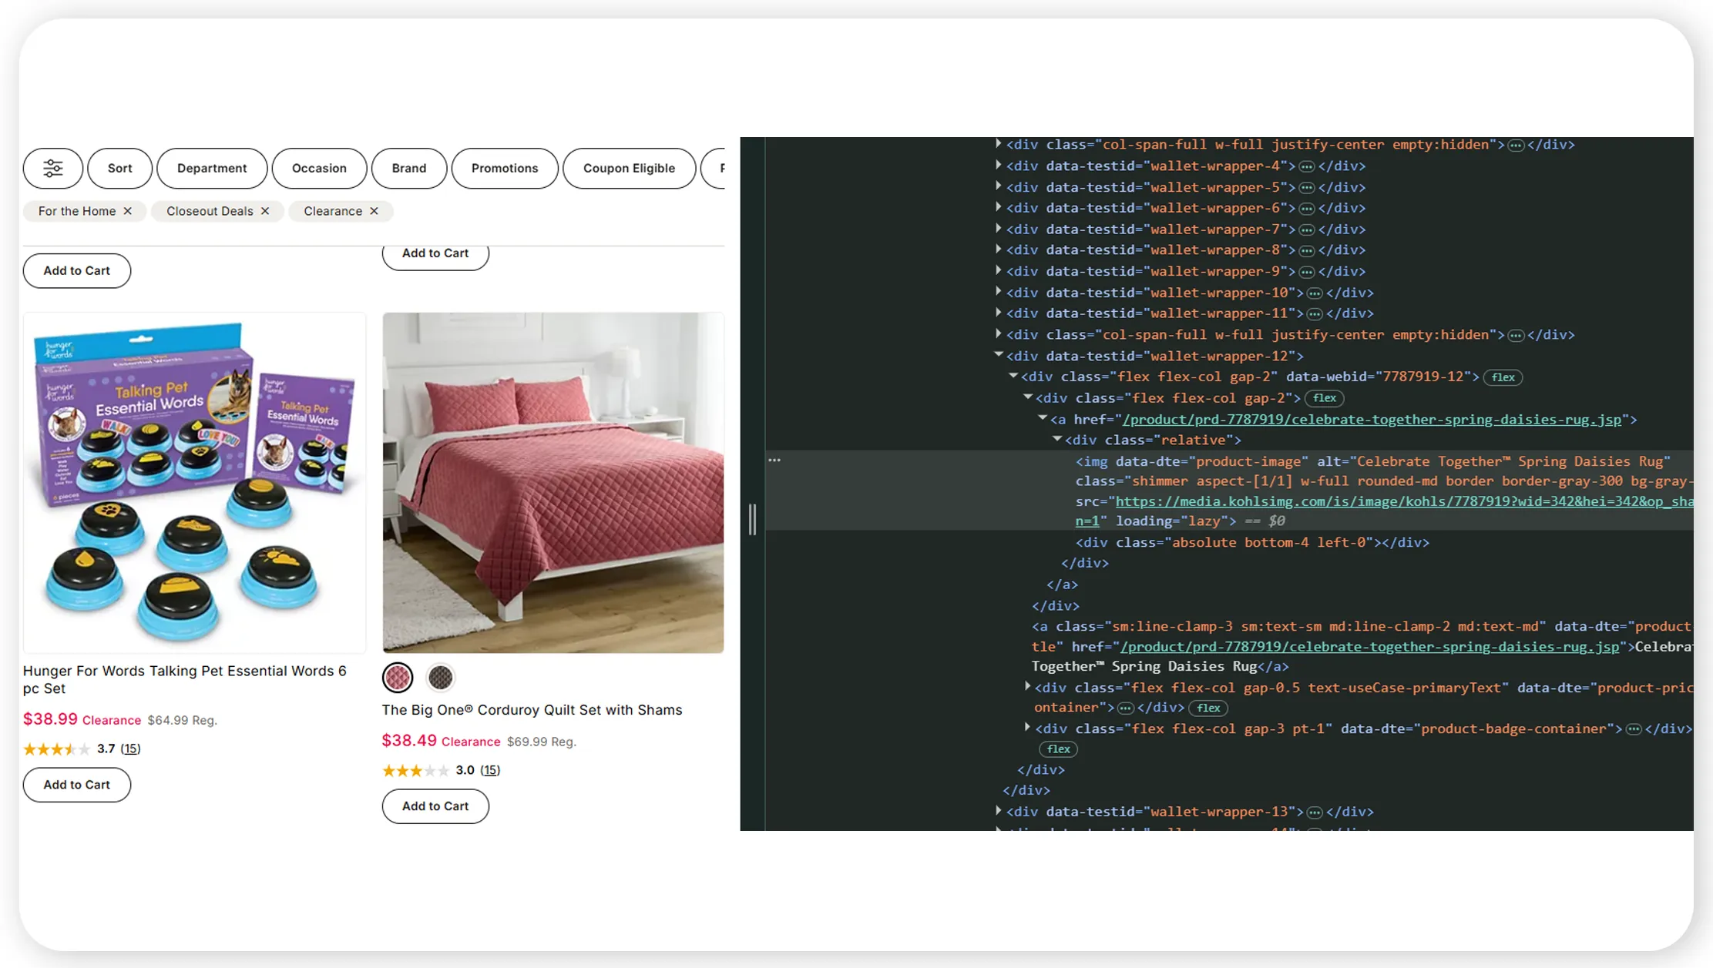Expand the wallet-wrapper-11 node
1713x968 pixels.
(x=999, y=313)
